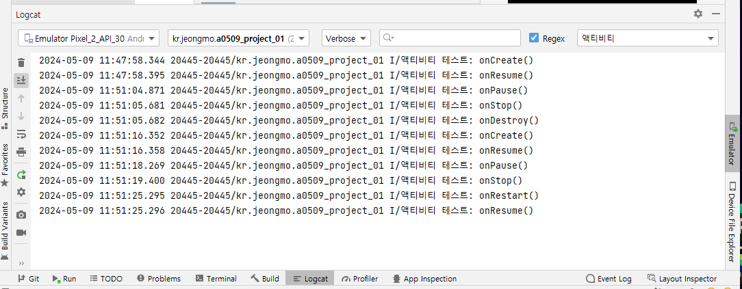Select the Logcat tab in bottom bar
Viewport: 742px width, 289px height.
(x=310, y=279)
